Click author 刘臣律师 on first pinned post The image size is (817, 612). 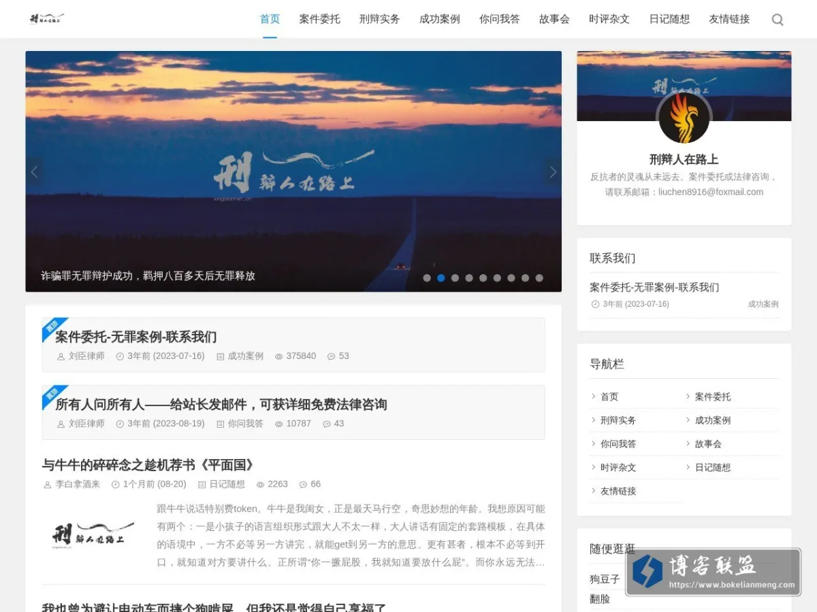(86, 356)
